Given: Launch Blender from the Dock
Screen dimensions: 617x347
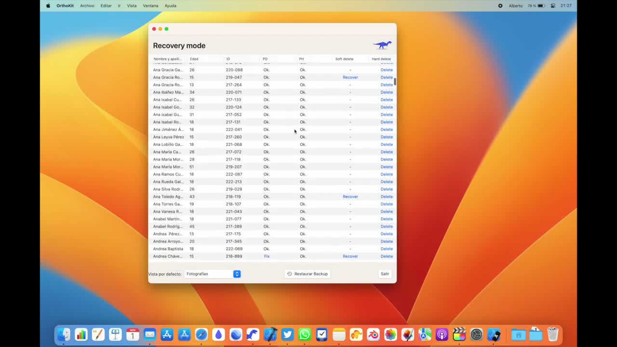Looking at the screenshot, I should (373, 334).
